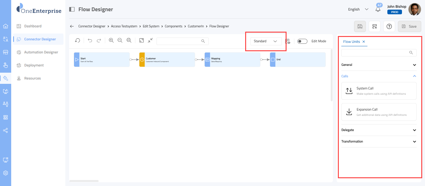This screenshot has width=425, height=186.
Task: Click the data preview eye icon
Action: click(288, 41)
